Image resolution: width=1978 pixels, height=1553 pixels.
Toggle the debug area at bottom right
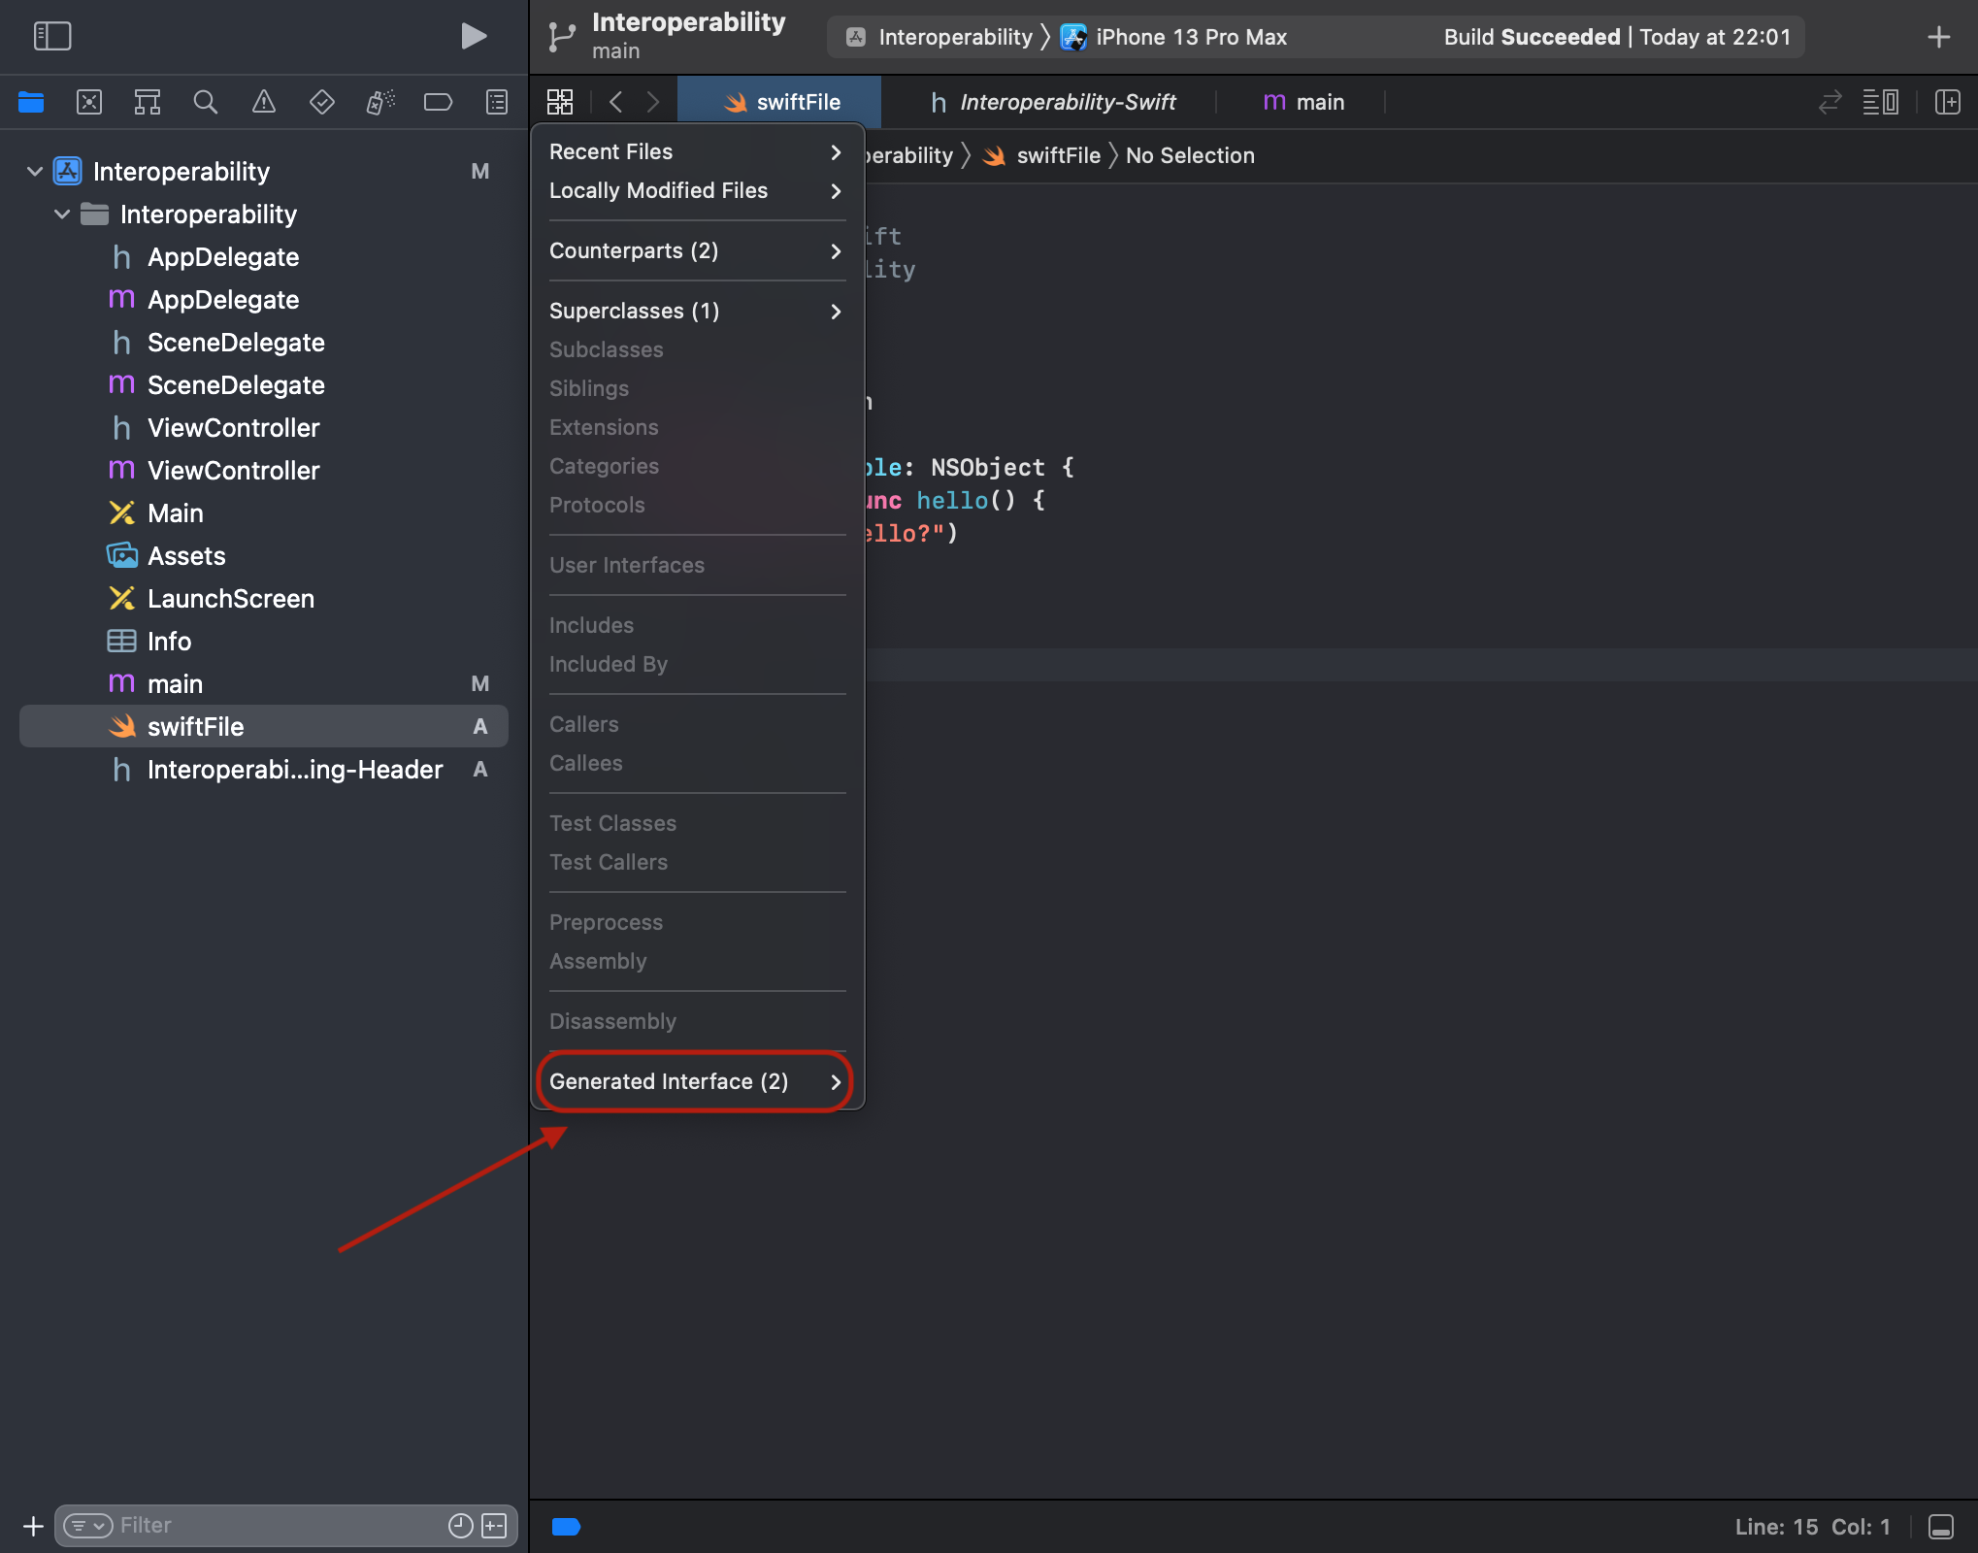point(1941,1527)
